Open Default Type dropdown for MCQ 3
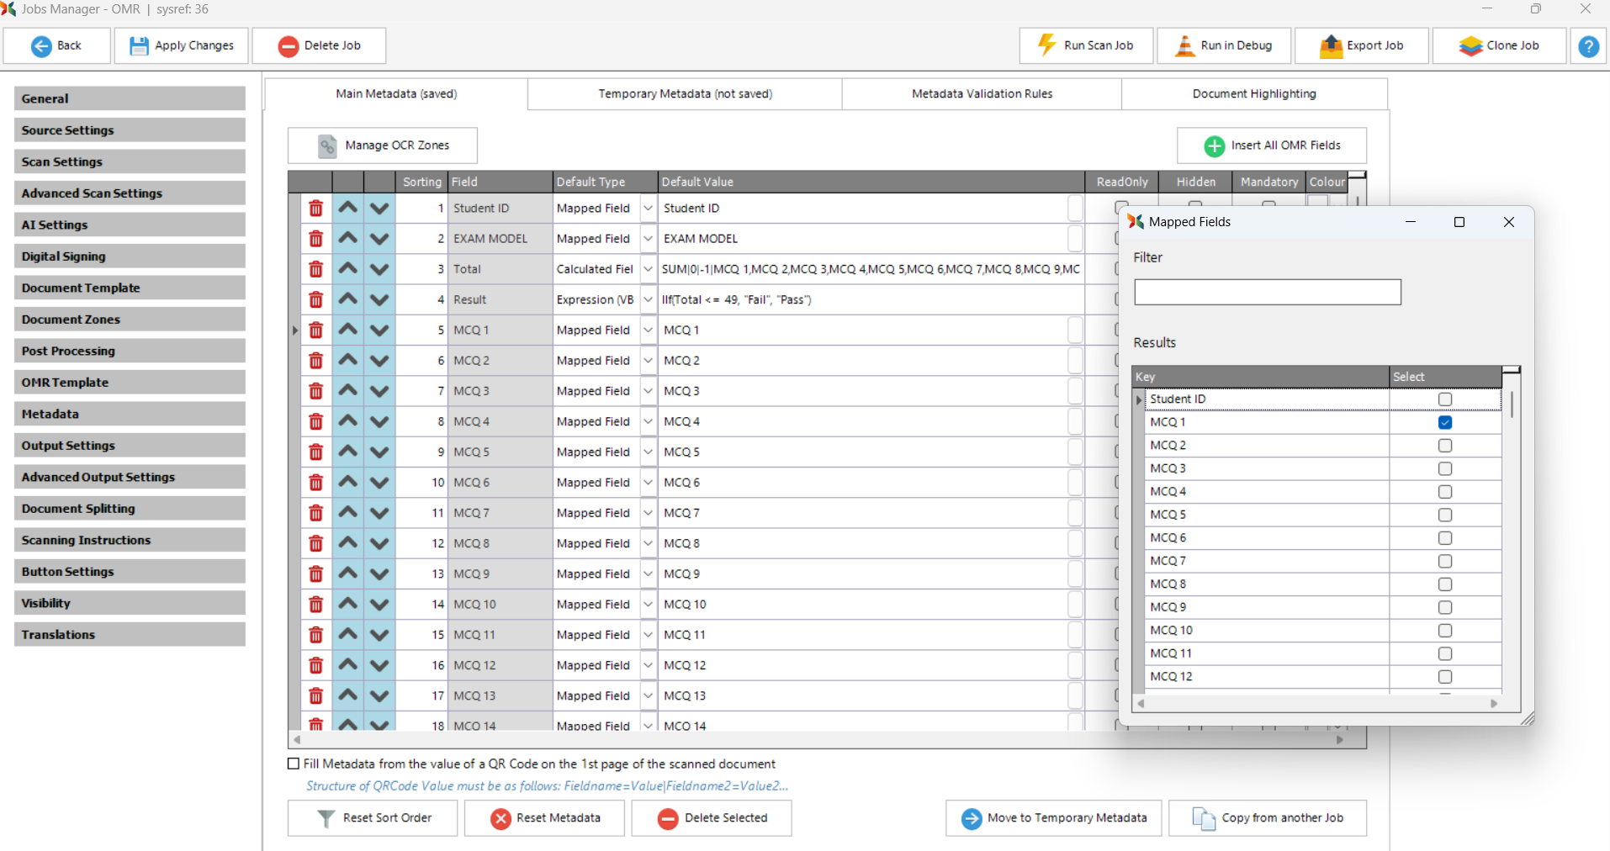The width and height of the screenshot is (1610, 851). tap(648, 391)
